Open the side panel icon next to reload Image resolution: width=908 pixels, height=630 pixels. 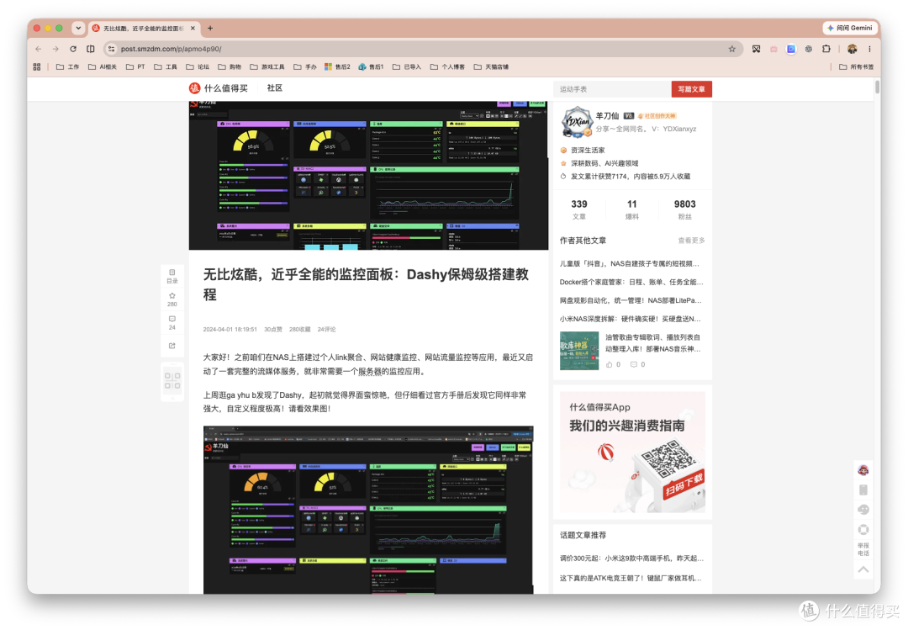click(90, 50)
